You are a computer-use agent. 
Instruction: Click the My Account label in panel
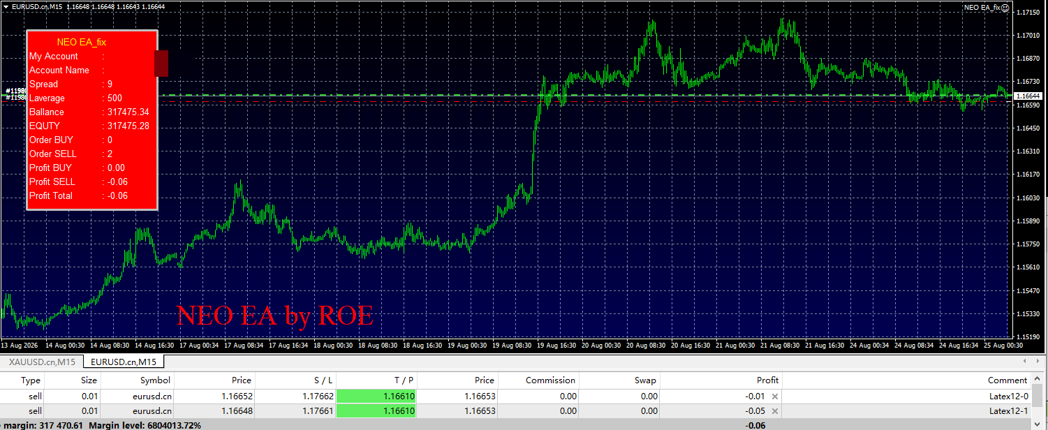(x=54, y=56)
